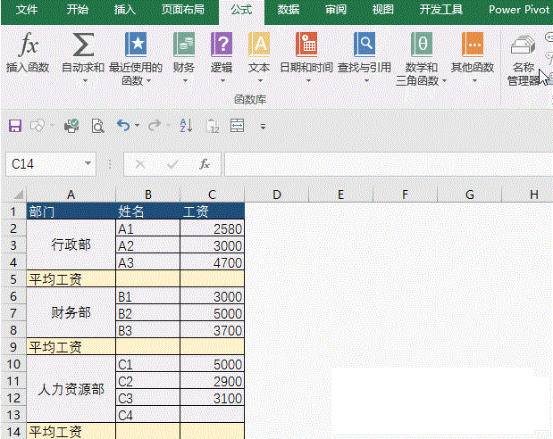Image resolution: width=553 pixels, height=439 pixels.
Task: Select column E header
Action: [x=340, y=195]
